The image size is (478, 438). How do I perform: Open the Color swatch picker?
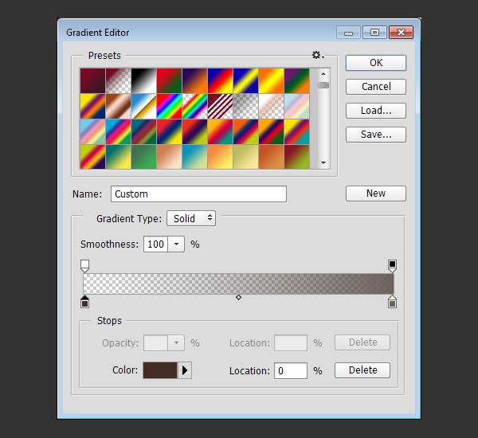point(160,370)
